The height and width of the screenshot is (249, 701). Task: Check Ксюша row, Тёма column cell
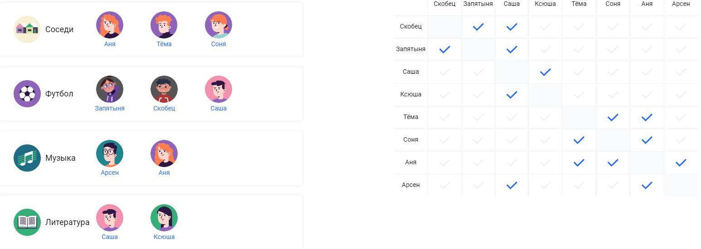579,95
